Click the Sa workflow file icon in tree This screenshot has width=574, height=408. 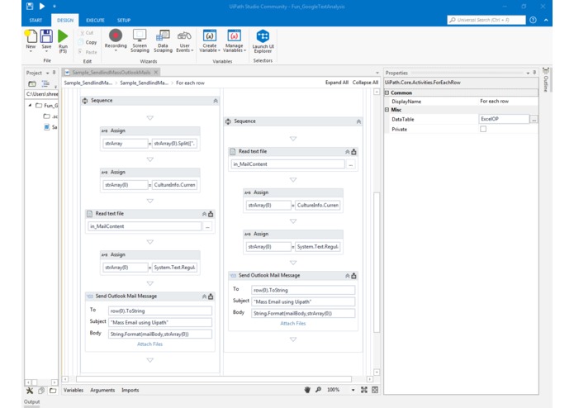46,127
